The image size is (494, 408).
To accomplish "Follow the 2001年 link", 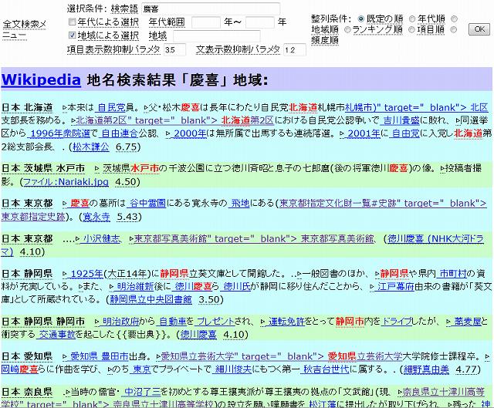I will tap(364, 133).
